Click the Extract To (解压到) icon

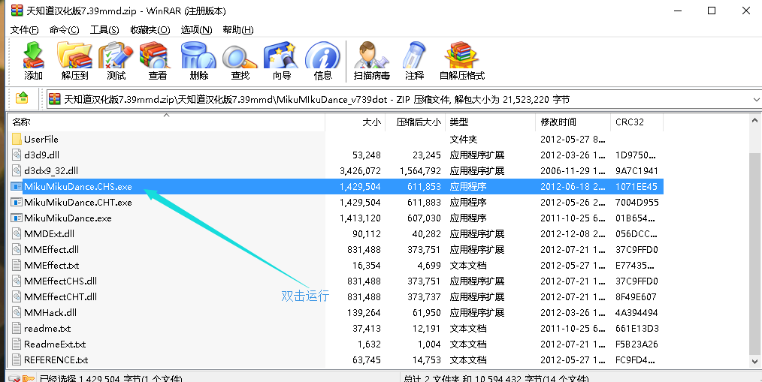pyautogui.click(x=75, y=61)
